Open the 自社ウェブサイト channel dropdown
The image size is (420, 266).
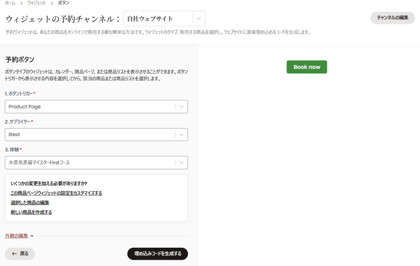pyautogui.click(x=157, y=19)
